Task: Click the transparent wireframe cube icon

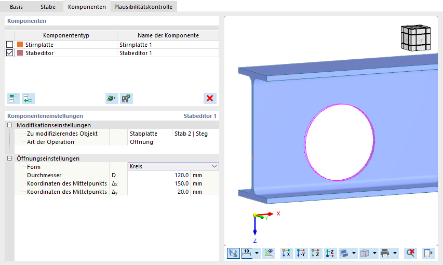Action: 365,253
